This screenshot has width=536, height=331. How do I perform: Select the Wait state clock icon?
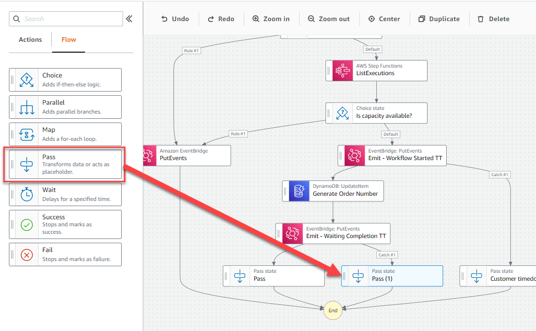[x=27, y=194]
